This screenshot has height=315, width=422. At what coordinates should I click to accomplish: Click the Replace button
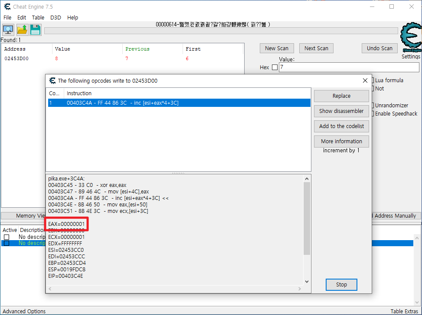[341, 96]
